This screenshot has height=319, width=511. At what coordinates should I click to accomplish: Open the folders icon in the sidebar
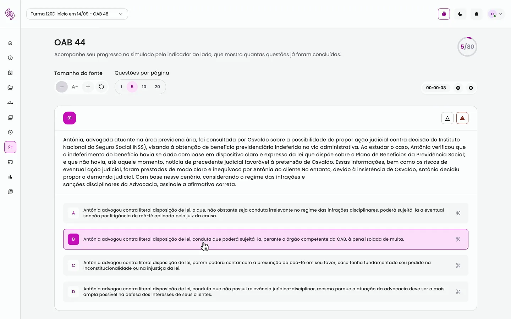10,88
